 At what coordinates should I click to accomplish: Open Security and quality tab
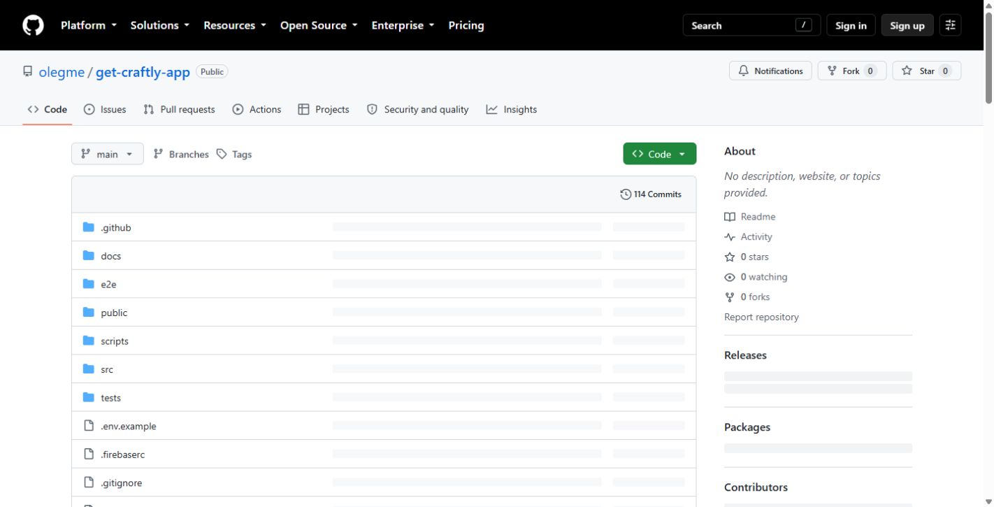pos(417,110)
